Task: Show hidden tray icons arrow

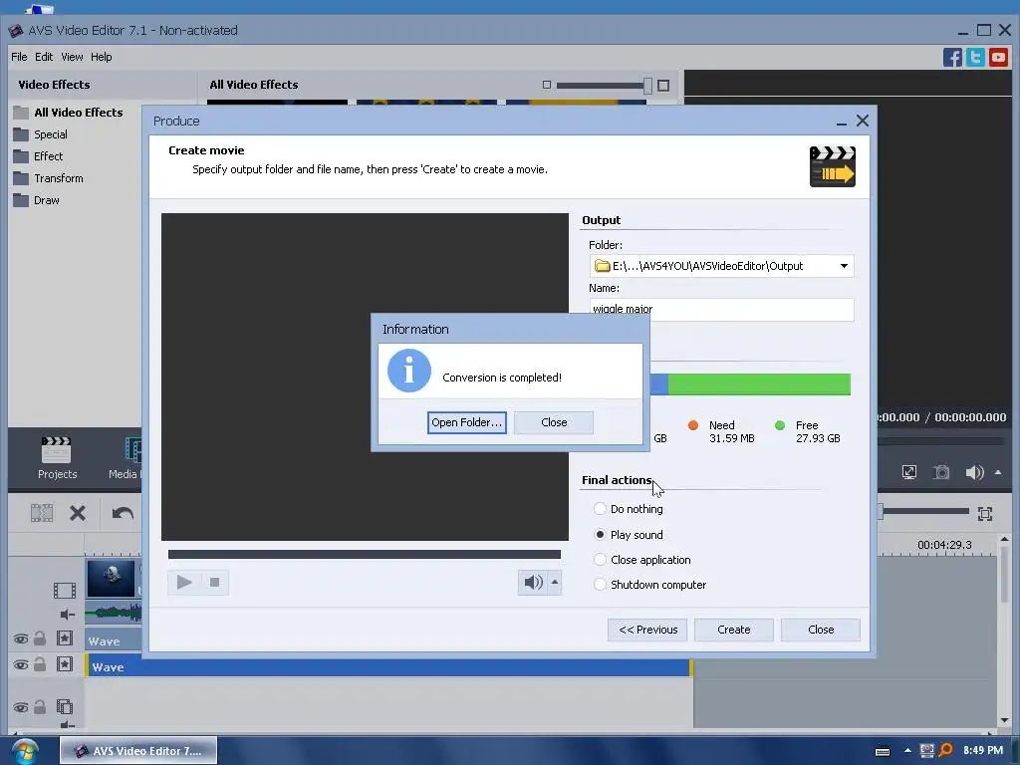Action: tap(907, 751)
